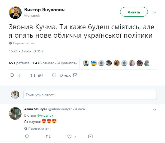Send Alina Shulyar's reply via message icon
The image size is (165, 143).
(x=90, y=136)
